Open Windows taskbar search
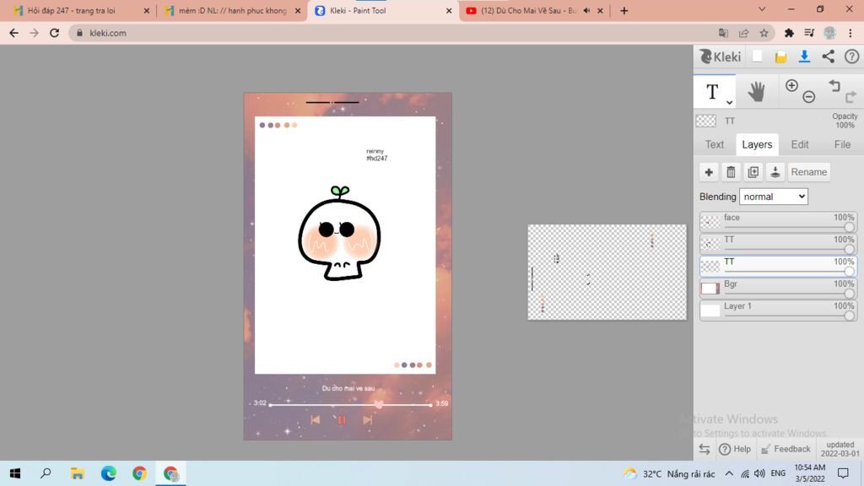 coord(46,473)
